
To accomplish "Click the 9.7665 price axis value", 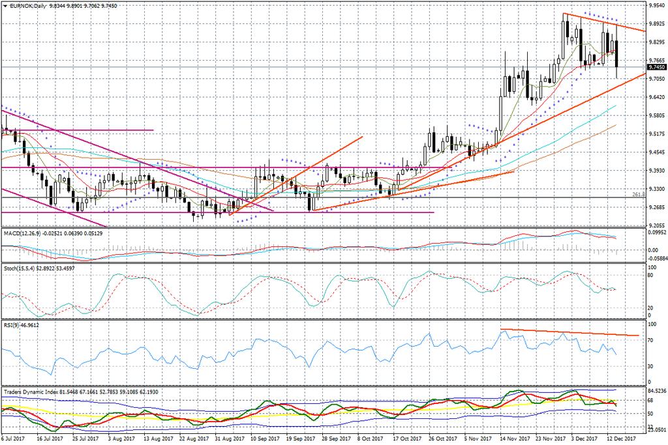I will click(656, 61).
